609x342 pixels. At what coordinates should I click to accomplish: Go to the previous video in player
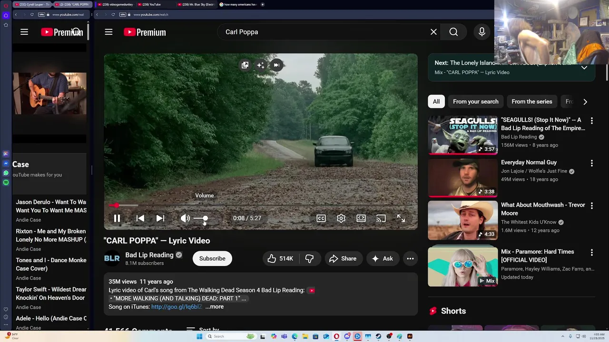pyautogui.click(x=140, y=218)
